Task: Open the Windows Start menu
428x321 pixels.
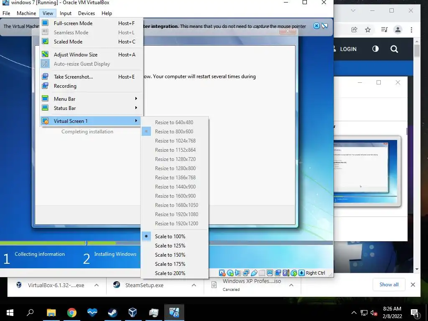Action: tap(10, 313)
